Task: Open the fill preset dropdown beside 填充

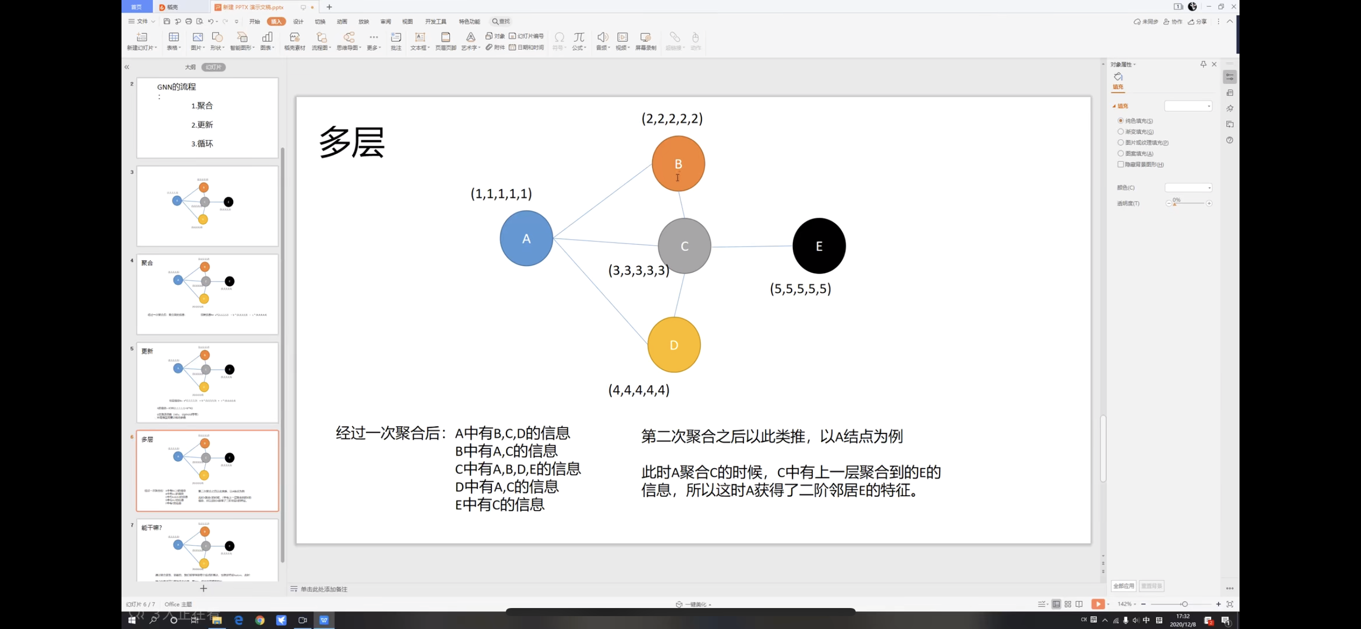Action: click(1188, 106)
